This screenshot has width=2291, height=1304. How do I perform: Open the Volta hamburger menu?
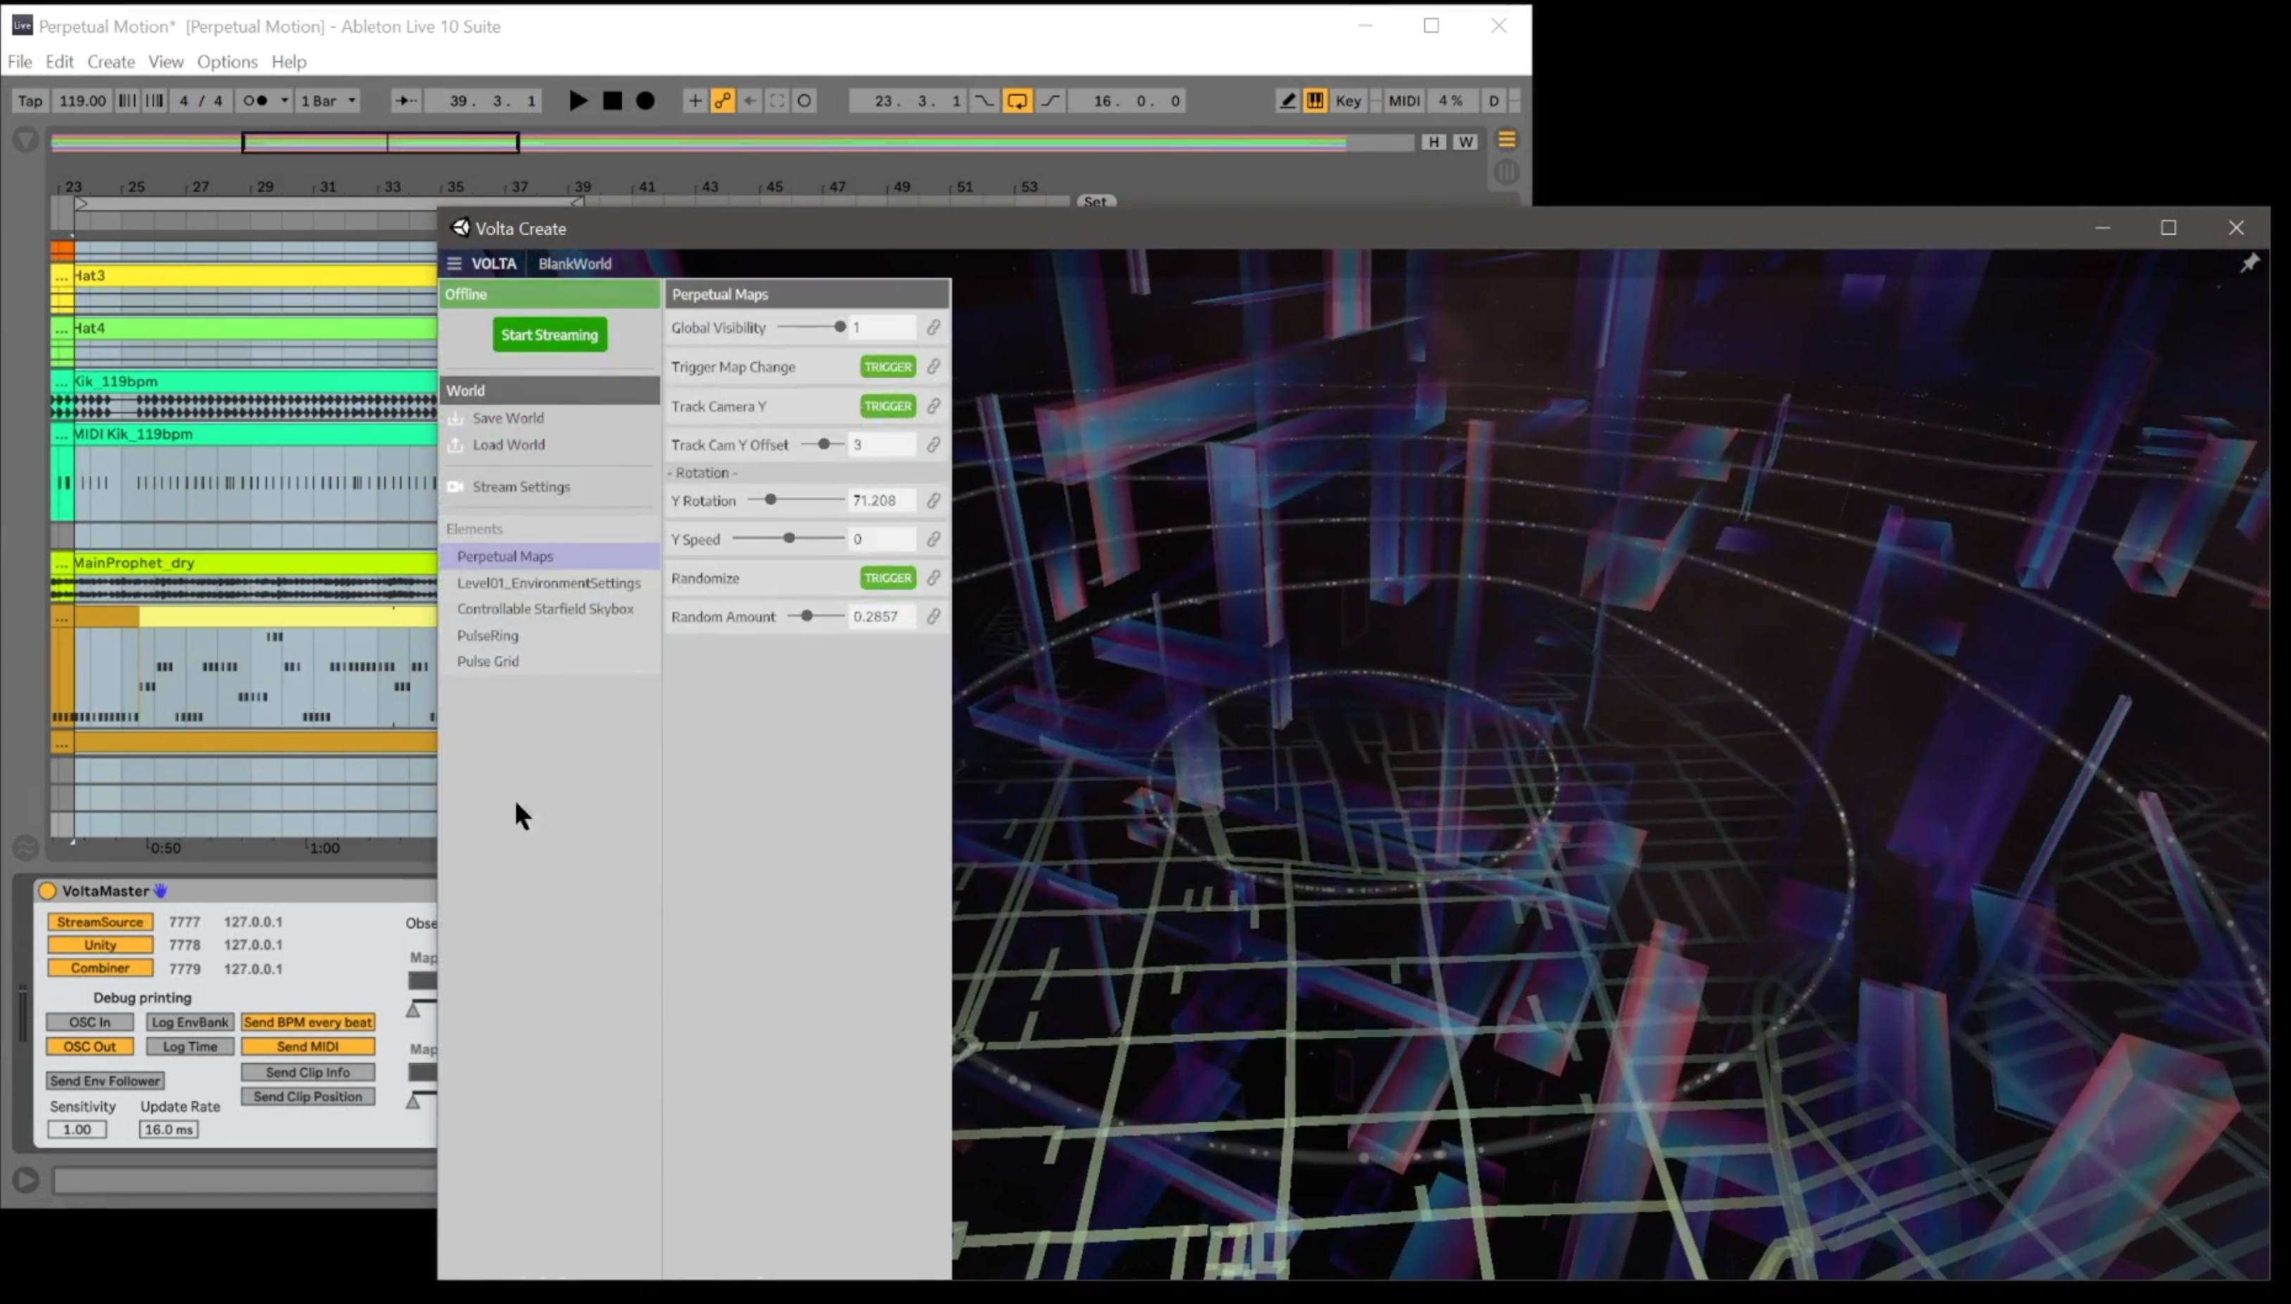(454, 263)
